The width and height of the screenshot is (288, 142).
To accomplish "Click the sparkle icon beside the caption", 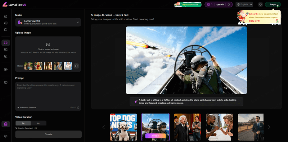I will pyautogui.click(x=136, y=101).
